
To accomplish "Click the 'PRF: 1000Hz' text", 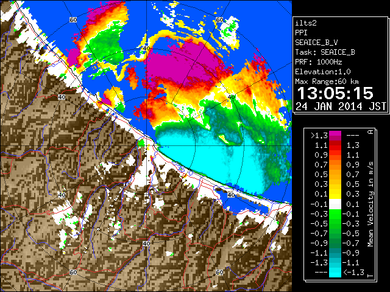I will [319, 62].
